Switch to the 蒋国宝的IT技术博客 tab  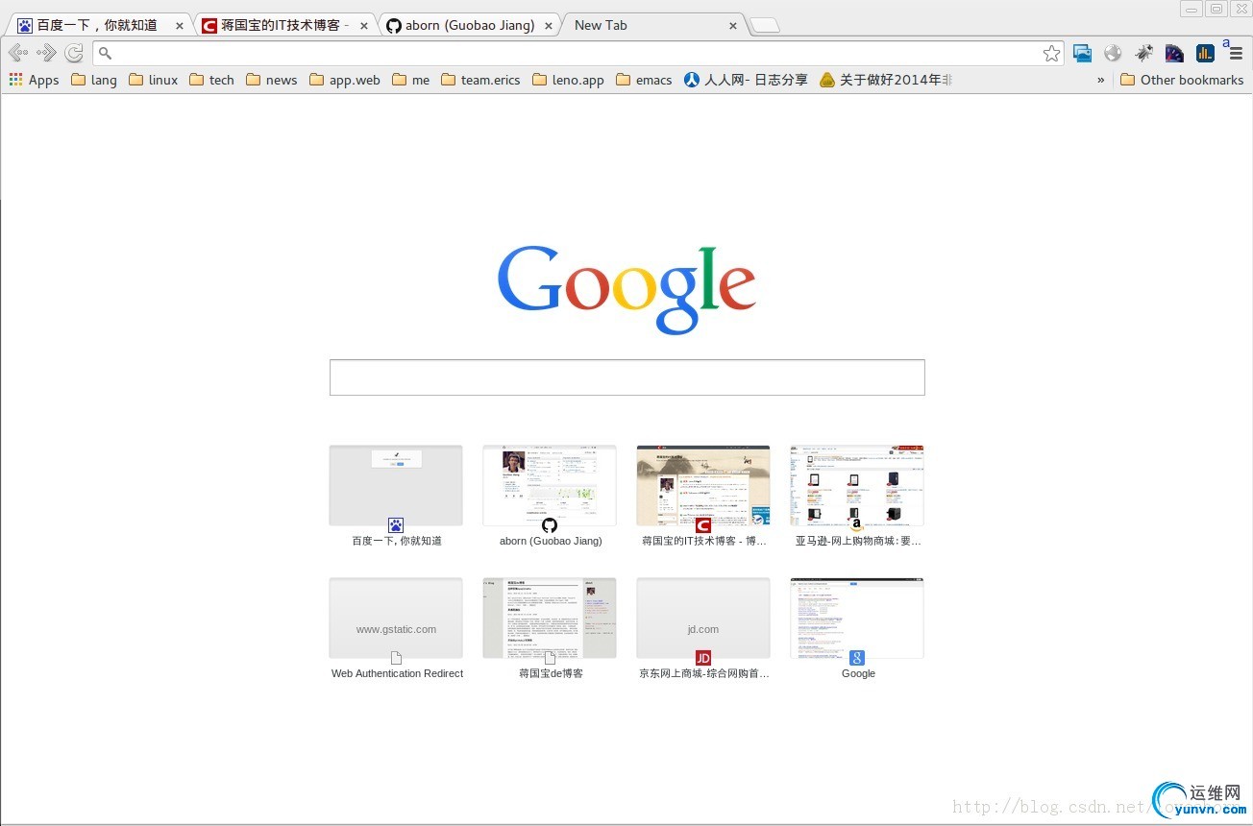coord(284,26)
